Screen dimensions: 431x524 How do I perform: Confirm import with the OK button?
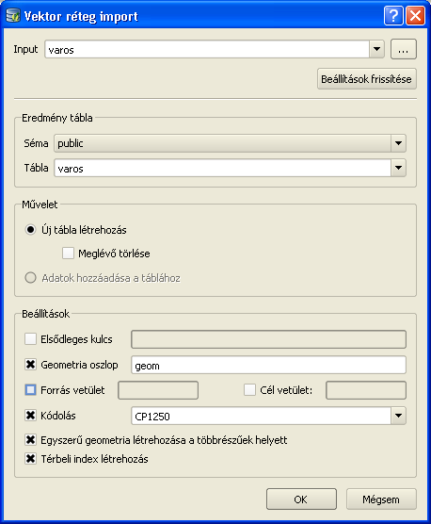(x=301, y=499)
